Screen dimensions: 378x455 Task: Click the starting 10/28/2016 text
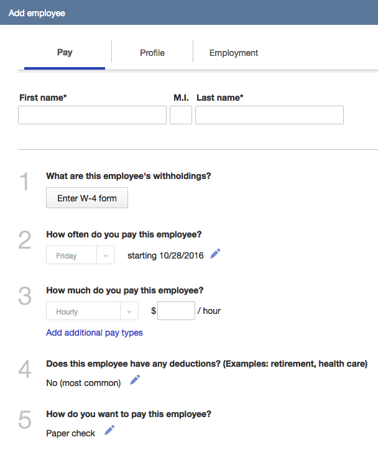click(x=165, y=255)
